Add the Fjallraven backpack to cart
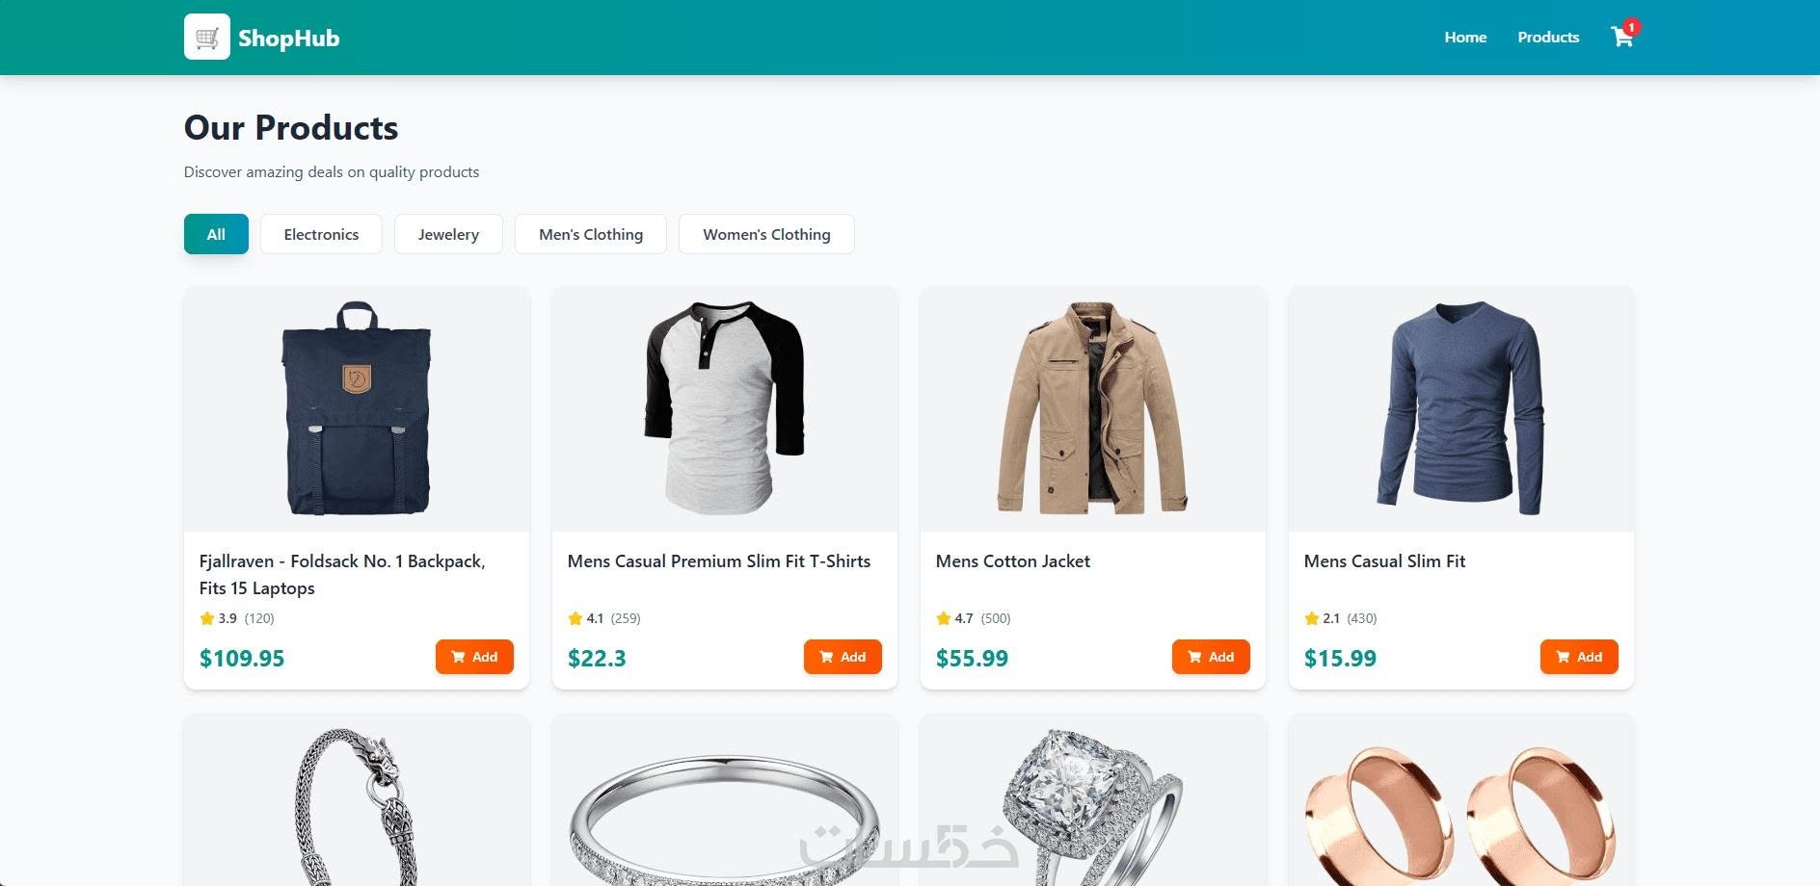This screenshot has width=1820, height=886. tap(474, 657)
